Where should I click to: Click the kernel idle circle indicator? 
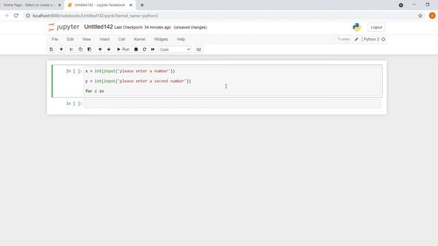383,40
